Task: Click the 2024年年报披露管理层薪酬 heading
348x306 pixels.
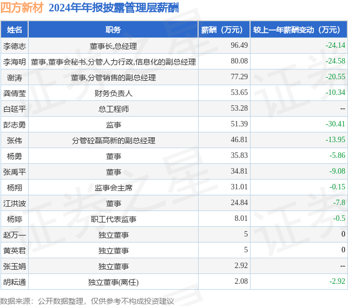Action: (114, 8)
